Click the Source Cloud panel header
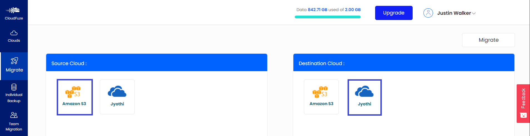Viewport: 530px width, 136px height. coord(157,63)
